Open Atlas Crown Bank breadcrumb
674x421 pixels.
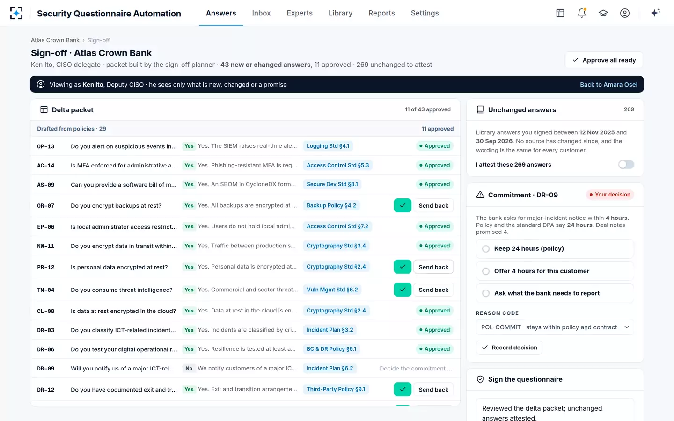click(x=55, y=40)
